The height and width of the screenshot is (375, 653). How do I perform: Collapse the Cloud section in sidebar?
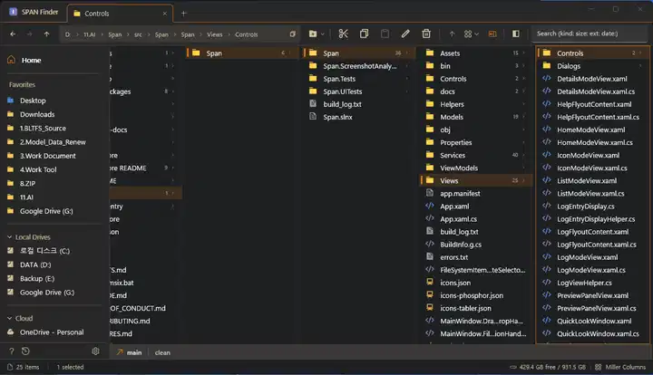click(8, 318)
